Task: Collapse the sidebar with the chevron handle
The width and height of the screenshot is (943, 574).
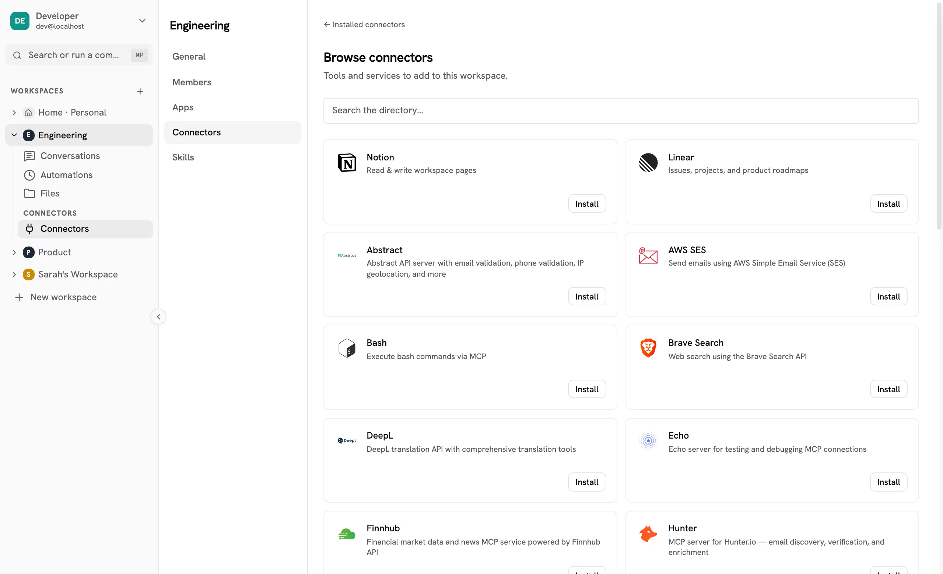Action: tap(158, 317)
